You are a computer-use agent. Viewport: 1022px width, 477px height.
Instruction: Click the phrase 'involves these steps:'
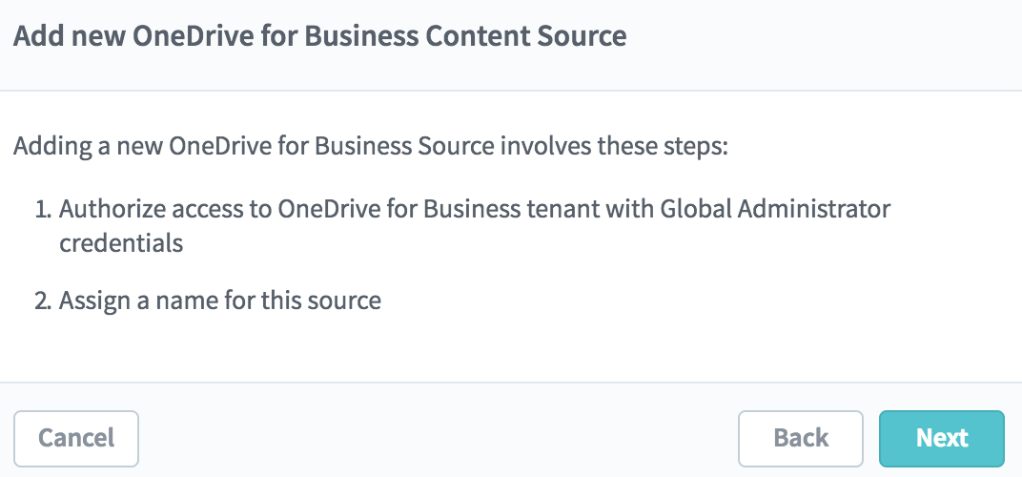click(631, 149)
